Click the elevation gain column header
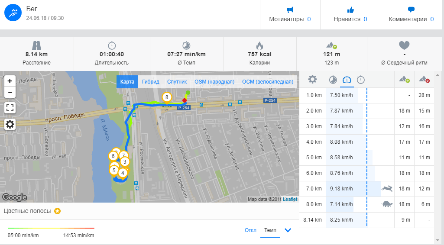Viewport: 444px width, 245px height. coord(404,80)
